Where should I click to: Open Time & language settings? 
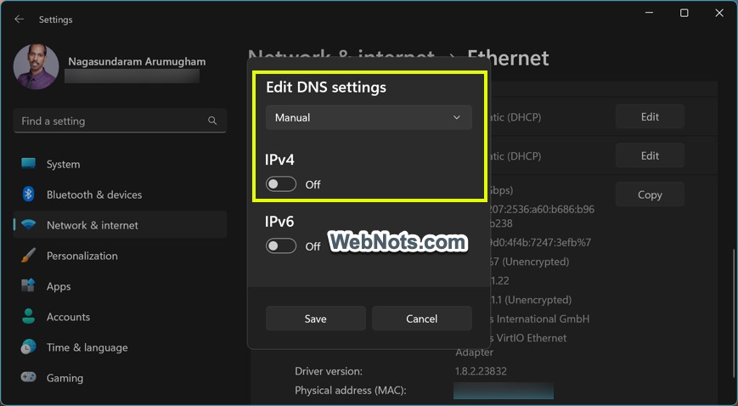pos(120,347)
